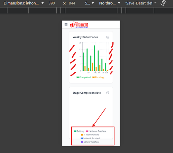Click the Sat label on chart axis
The width and height of the screenshot is (173, 153).
(x=103, y=73)
